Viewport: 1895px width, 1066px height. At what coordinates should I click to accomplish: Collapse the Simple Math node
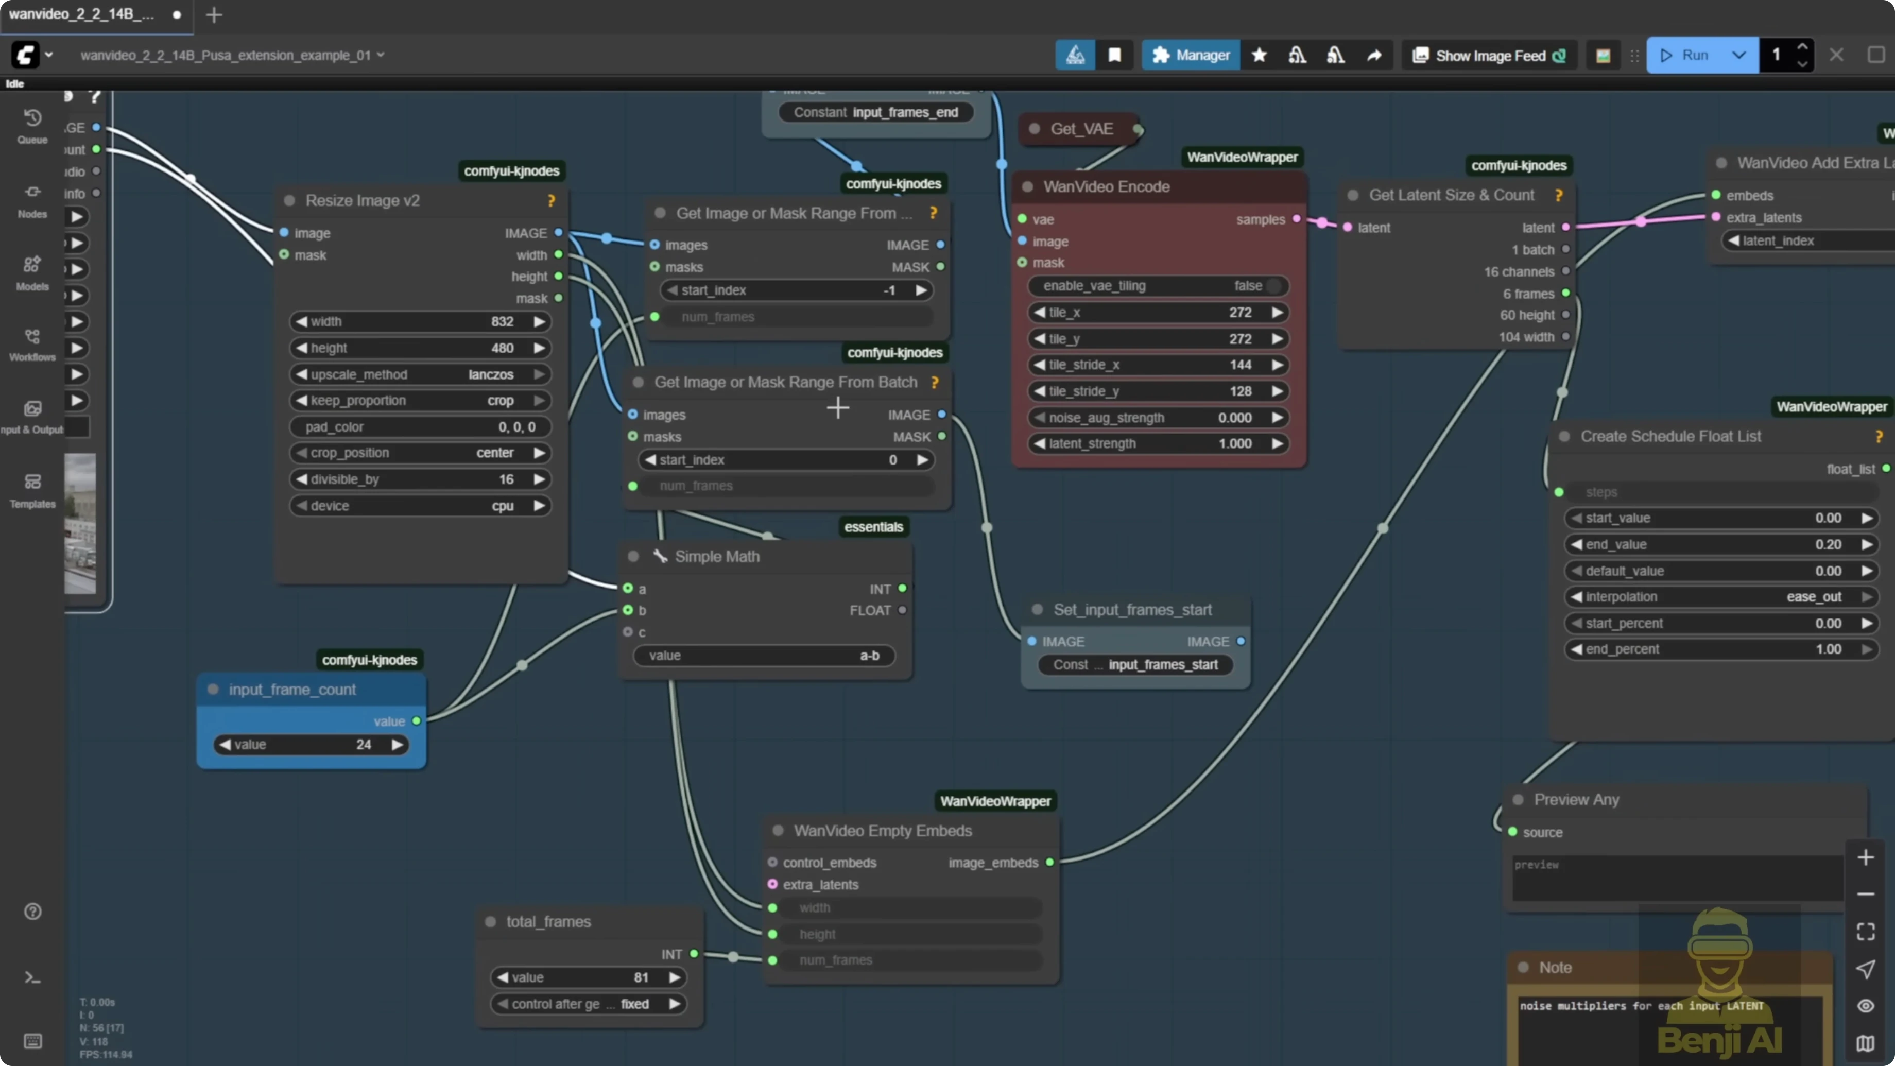coord(633,556)
